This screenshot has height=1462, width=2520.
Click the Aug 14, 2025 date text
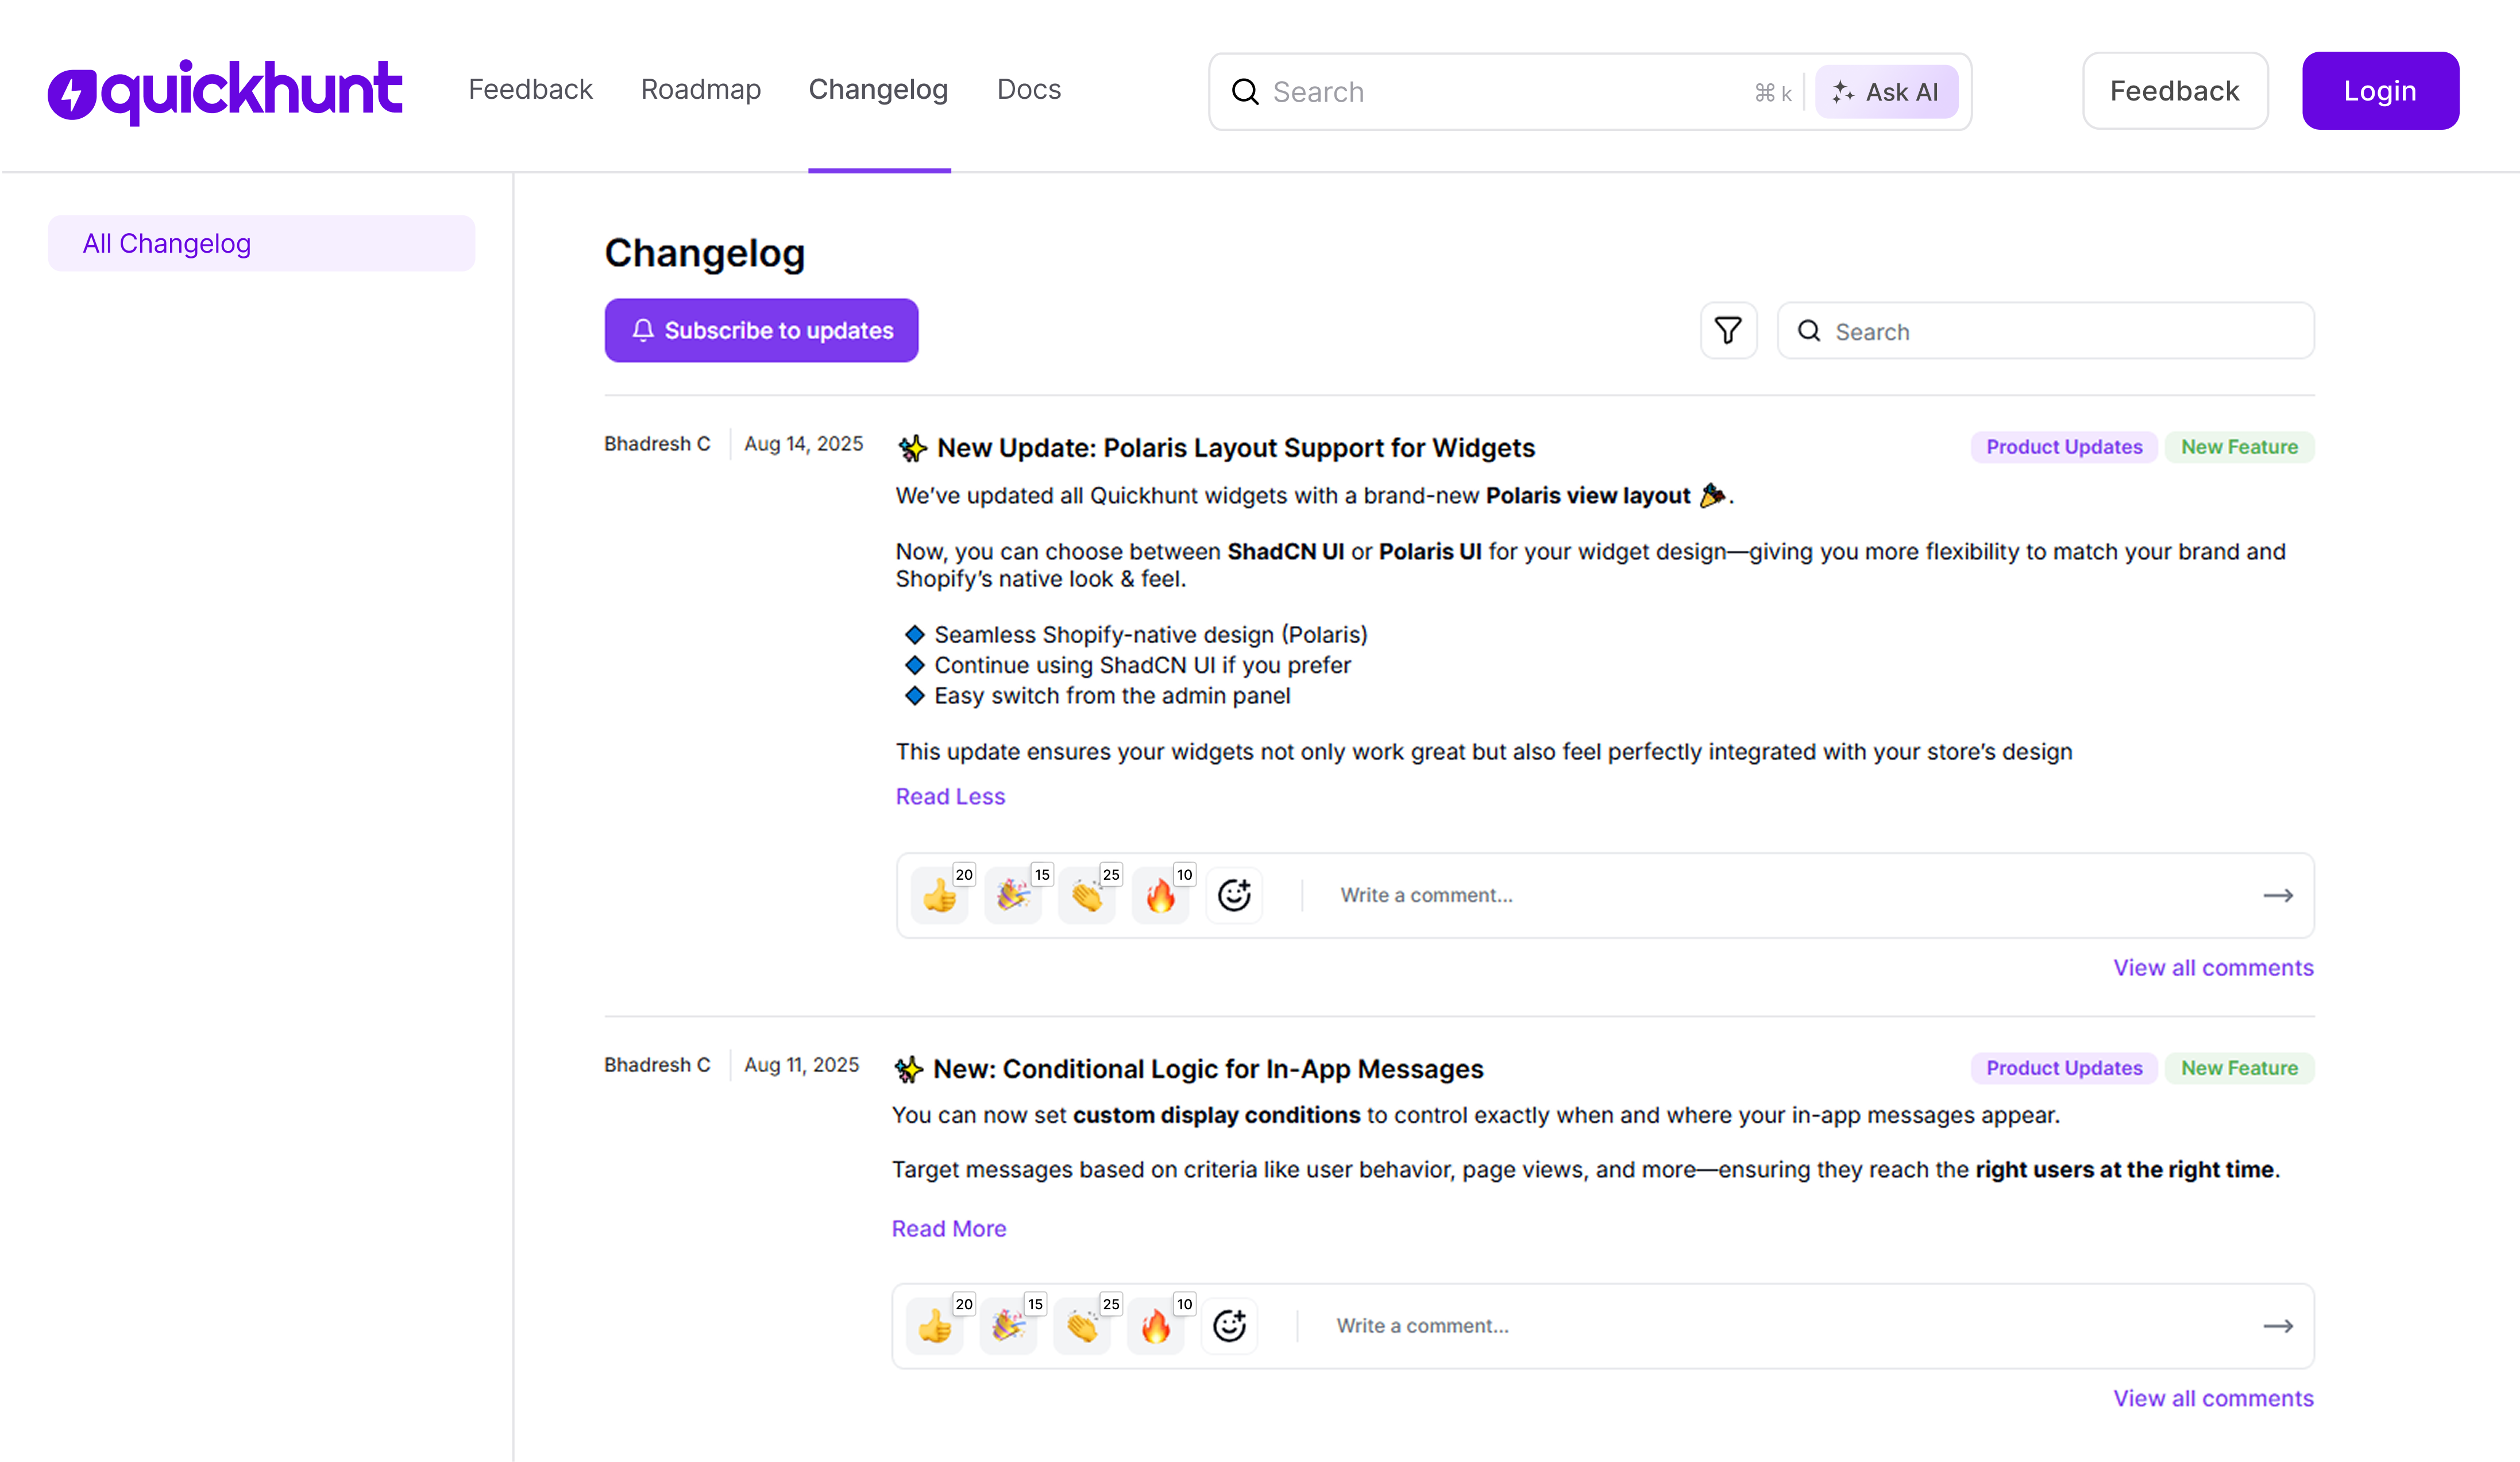(803, 444)
